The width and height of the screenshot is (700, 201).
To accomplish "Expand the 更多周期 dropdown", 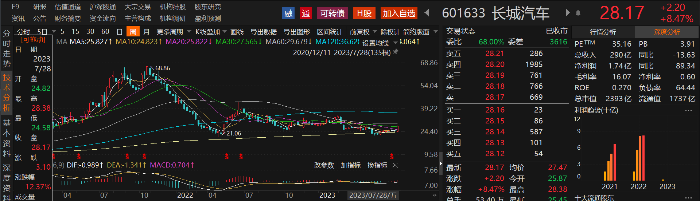I will click(x=173, y=32).
